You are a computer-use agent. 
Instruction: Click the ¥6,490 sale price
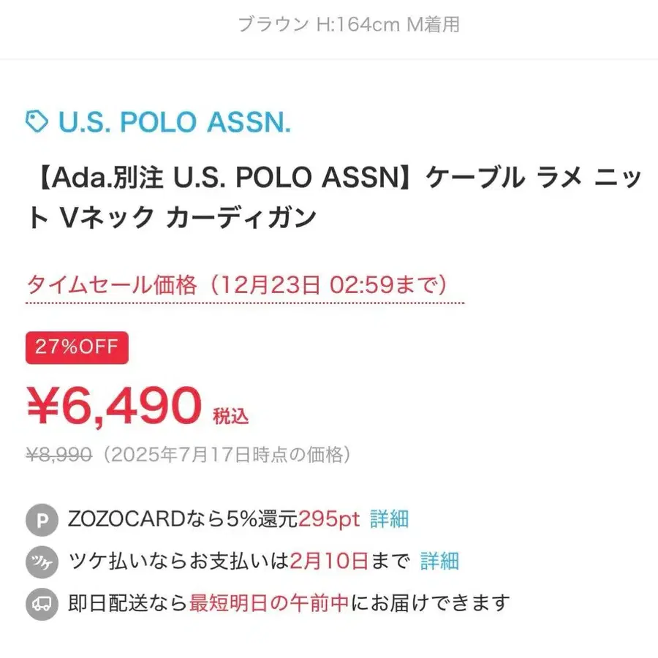(114, 404)
